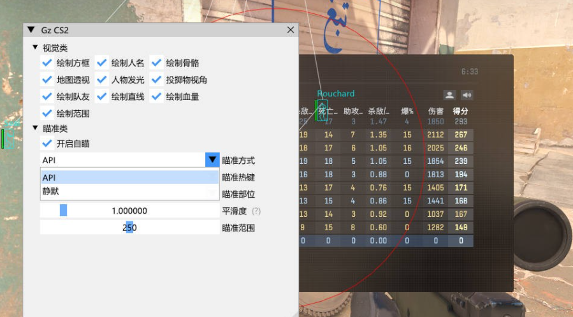The image size is (573, 317).
Task: Click the Rouchard player name
Action: tap(336, 94)
